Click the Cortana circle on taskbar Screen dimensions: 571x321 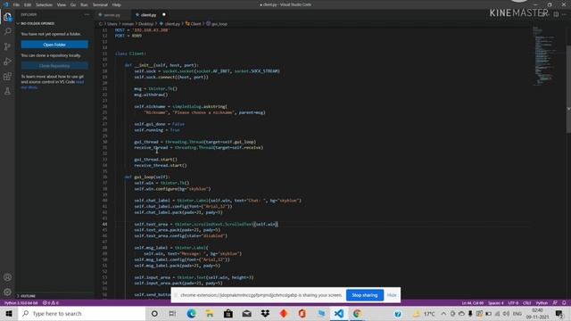pos(154,313)
